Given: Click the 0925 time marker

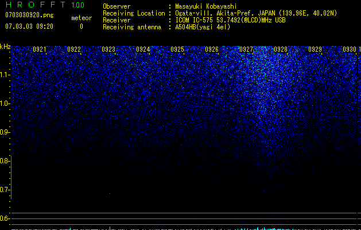Looking at the screenshot, I should (177, 49).
